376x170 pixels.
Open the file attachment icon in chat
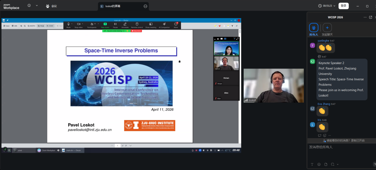tap(326, 164)
